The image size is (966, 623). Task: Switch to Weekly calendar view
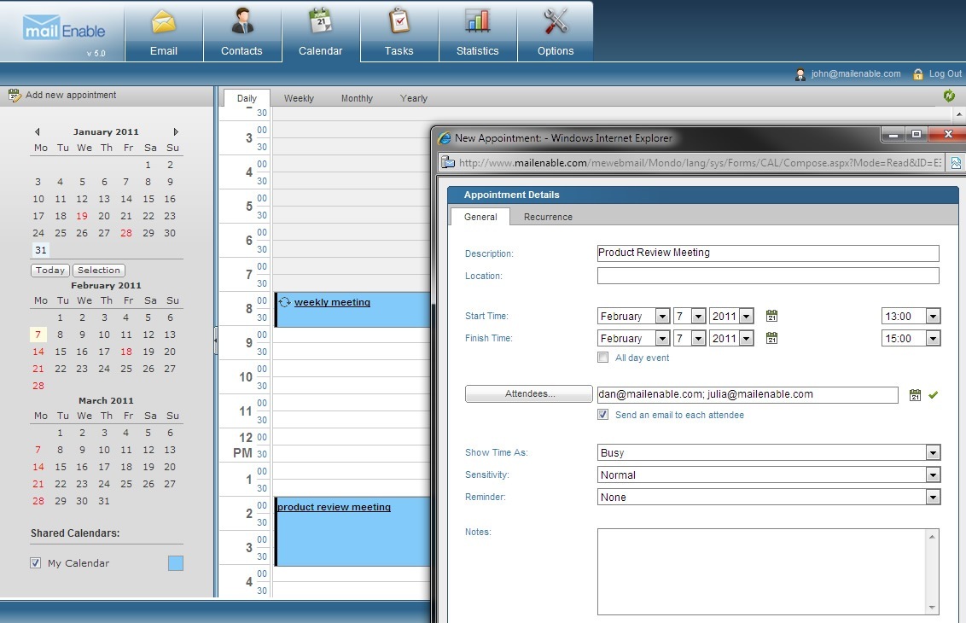(299, 99)
